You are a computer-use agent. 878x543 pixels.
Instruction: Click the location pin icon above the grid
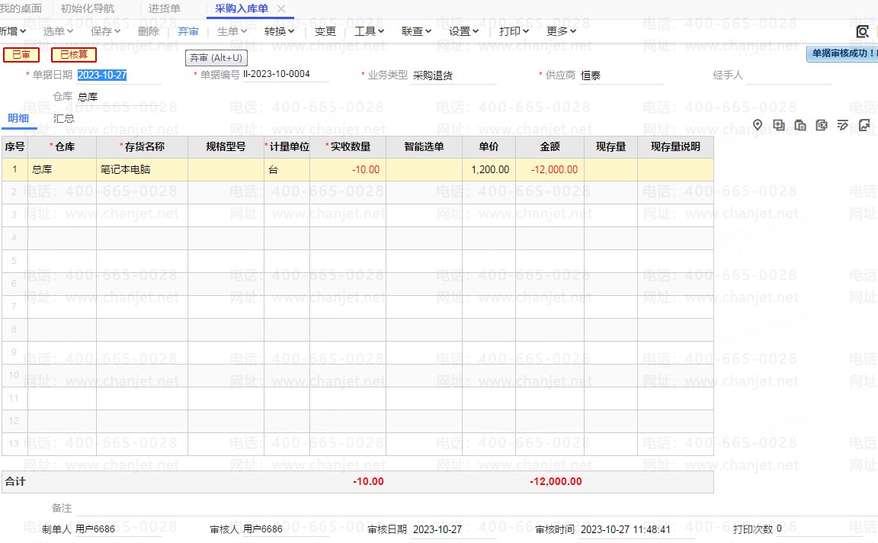[x=758, y=125]
